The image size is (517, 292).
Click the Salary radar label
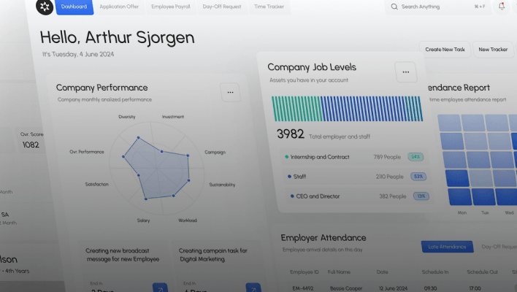tap(143, 220)
